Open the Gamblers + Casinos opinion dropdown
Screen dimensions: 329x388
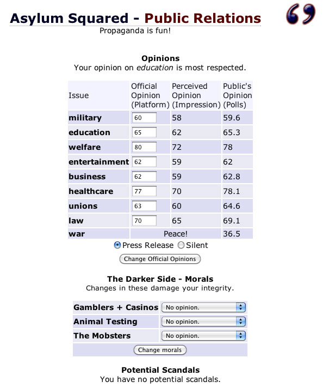(x=203, y=307)
